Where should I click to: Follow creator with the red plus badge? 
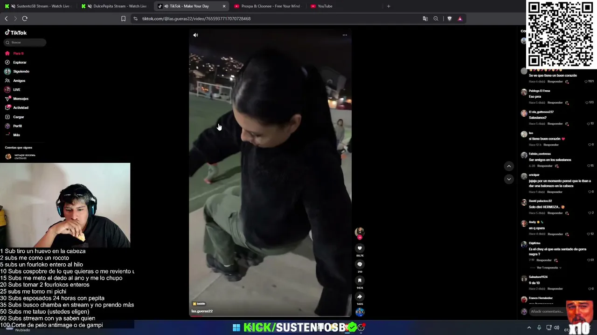(360, 237)
